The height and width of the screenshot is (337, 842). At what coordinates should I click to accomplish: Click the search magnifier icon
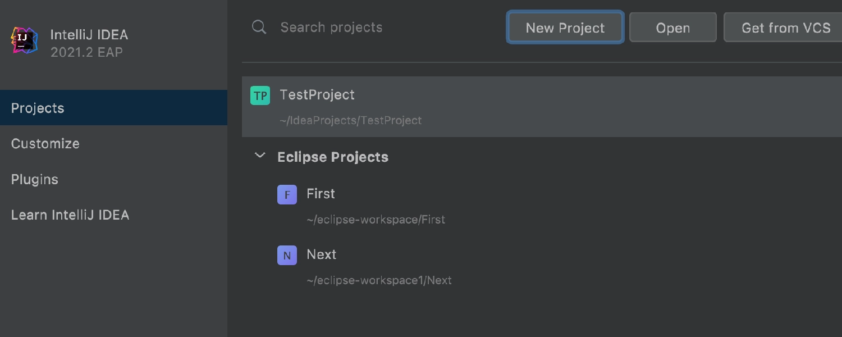259,27
